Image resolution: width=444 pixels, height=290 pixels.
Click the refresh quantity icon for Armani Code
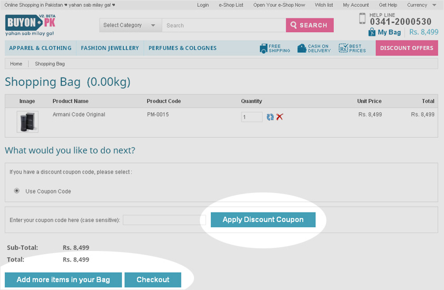point(270,117)
